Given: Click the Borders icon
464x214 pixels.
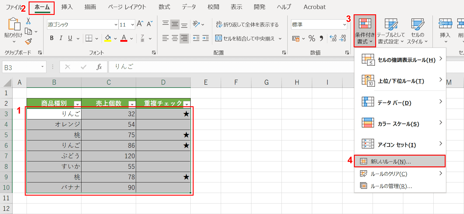Looking at the screenshot, I should 89,38.
